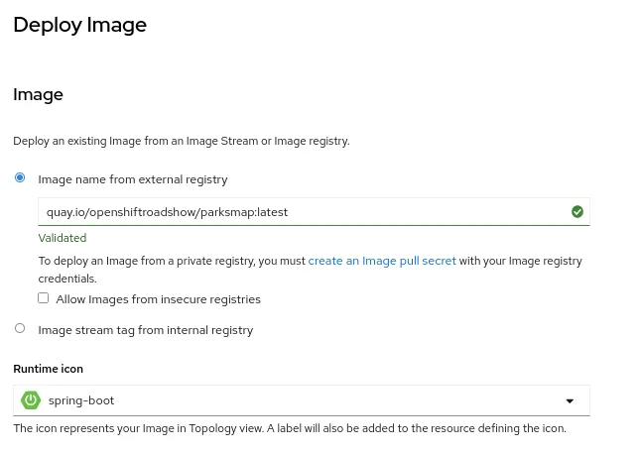Click the "Allow Images from insecure registries" label
The image size is (639, 452).
(159, 299)
